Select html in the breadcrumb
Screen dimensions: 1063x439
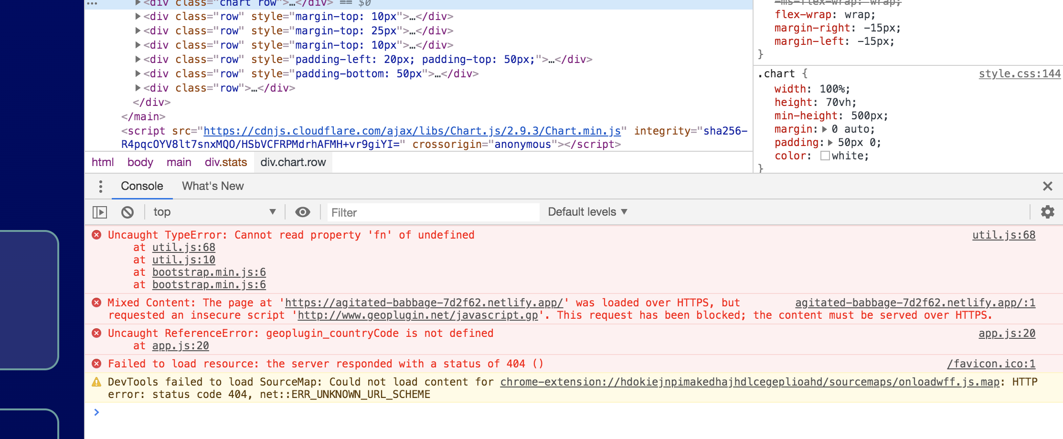click(103, 162)
